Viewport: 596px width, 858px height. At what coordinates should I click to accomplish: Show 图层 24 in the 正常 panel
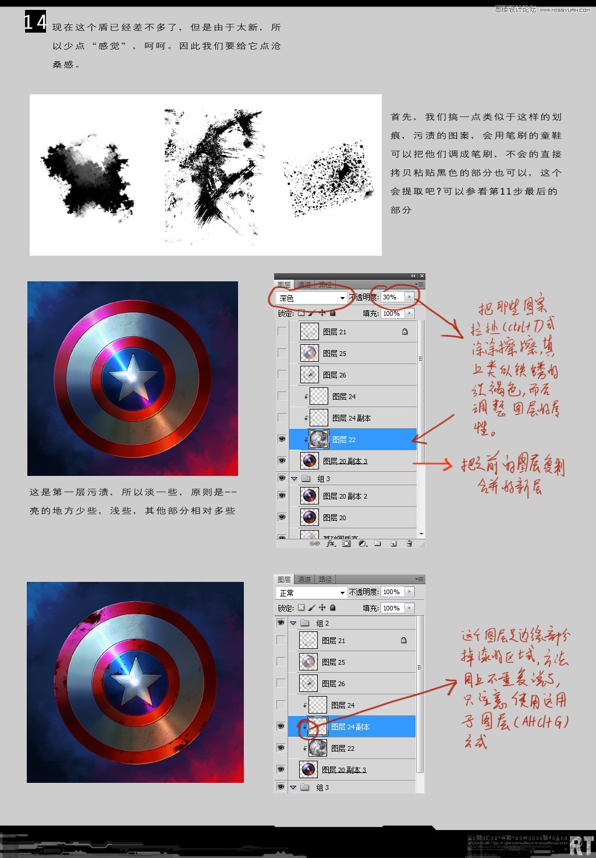(281, 705)
